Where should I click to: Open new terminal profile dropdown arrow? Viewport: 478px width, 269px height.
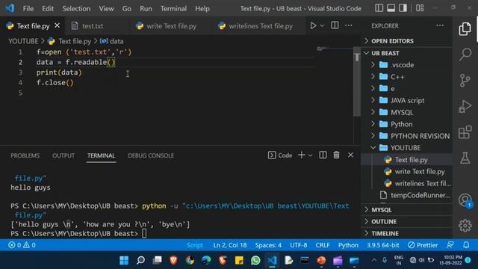(x=311, y=155)
